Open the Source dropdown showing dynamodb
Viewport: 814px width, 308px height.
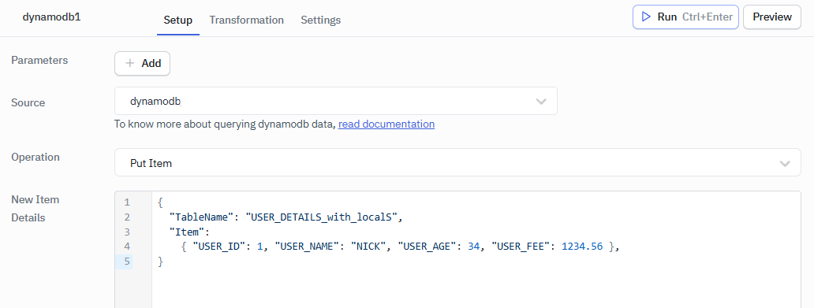pos(336,101)
